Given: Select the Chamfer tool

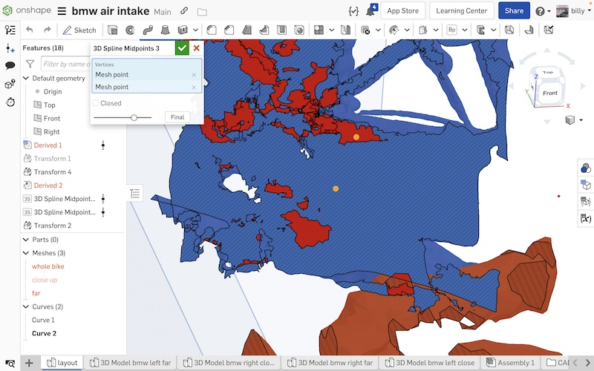Looking at the screenshot, I should [x=229, y=30].
